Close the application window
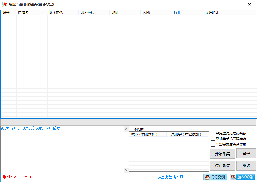The image size is (257, 182). (x=250, y=5)
